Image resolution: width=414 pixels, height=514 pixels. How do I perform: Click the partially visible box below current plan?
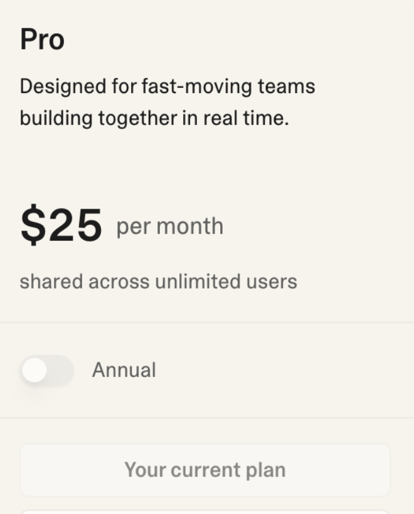tap(205, 511)
